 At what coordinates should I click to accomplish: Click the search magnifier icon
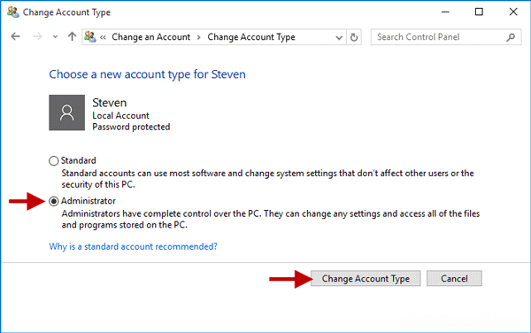coord(511,37)
